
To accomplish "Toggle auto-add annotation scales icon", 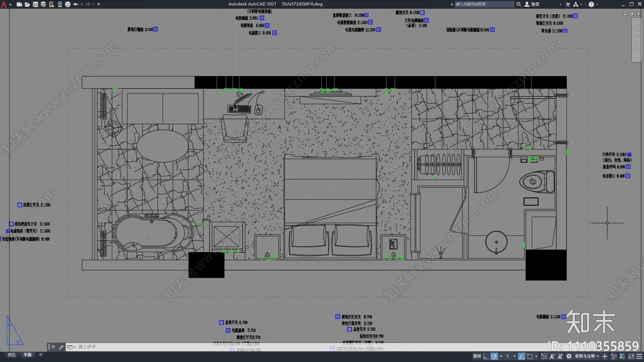I will [560, 356].
